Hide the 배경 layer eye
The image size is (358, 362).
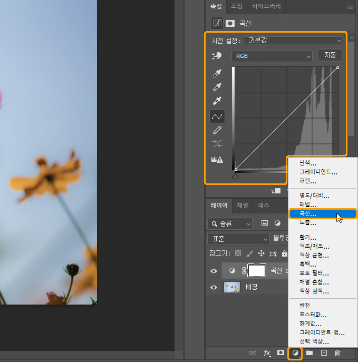(214, 287)
